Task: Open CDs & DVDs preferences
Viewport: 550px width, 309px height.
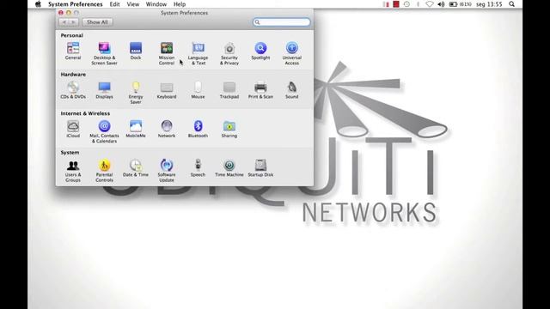Action: coord(73,90)
